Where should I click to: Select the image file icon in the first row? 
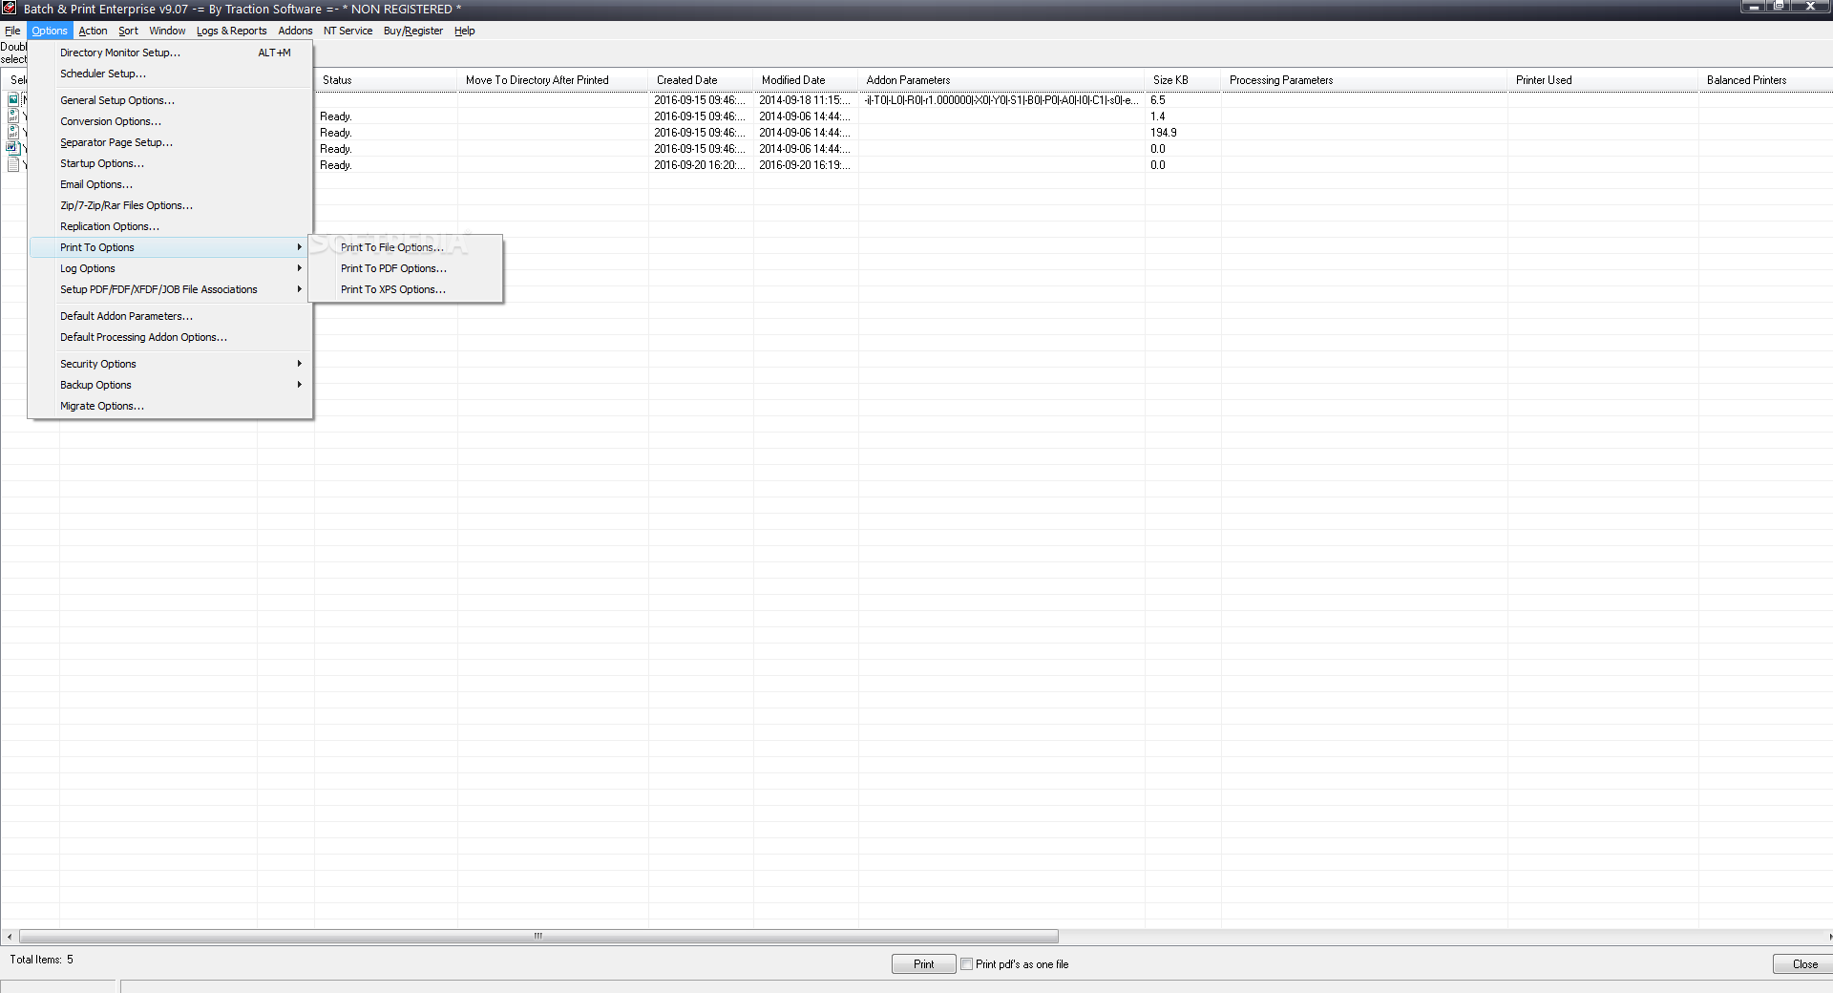[13, 99]
